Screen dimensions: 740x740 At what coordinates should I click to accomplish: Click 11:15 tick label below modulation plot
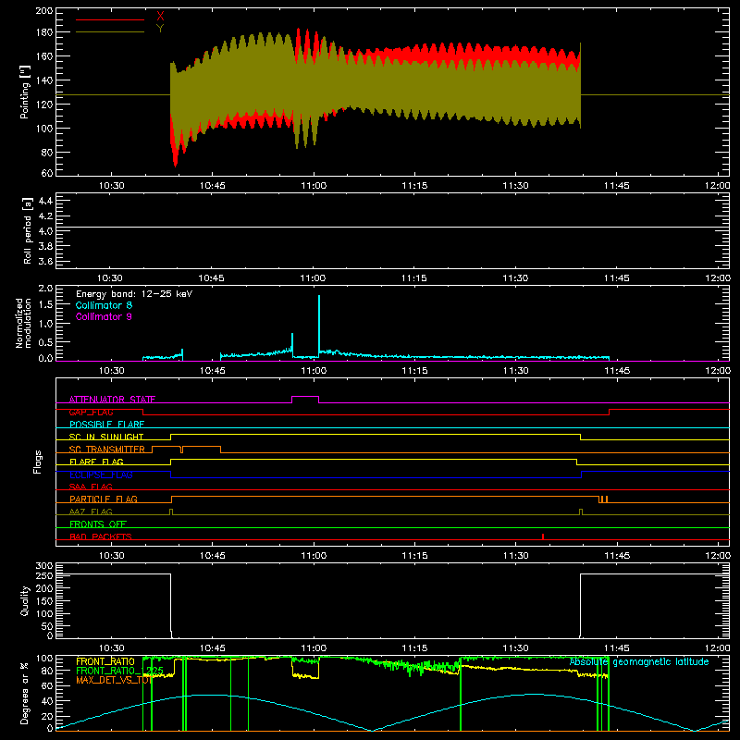click(x=414, y=371)
